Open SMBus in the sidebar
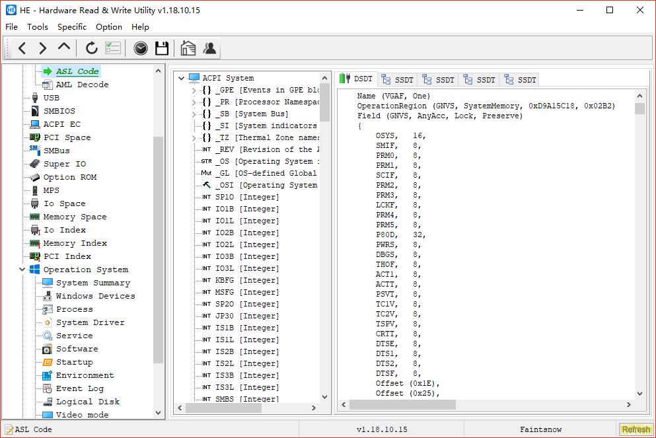The height and width of the screenshot is (438, 656). (56, 151)
